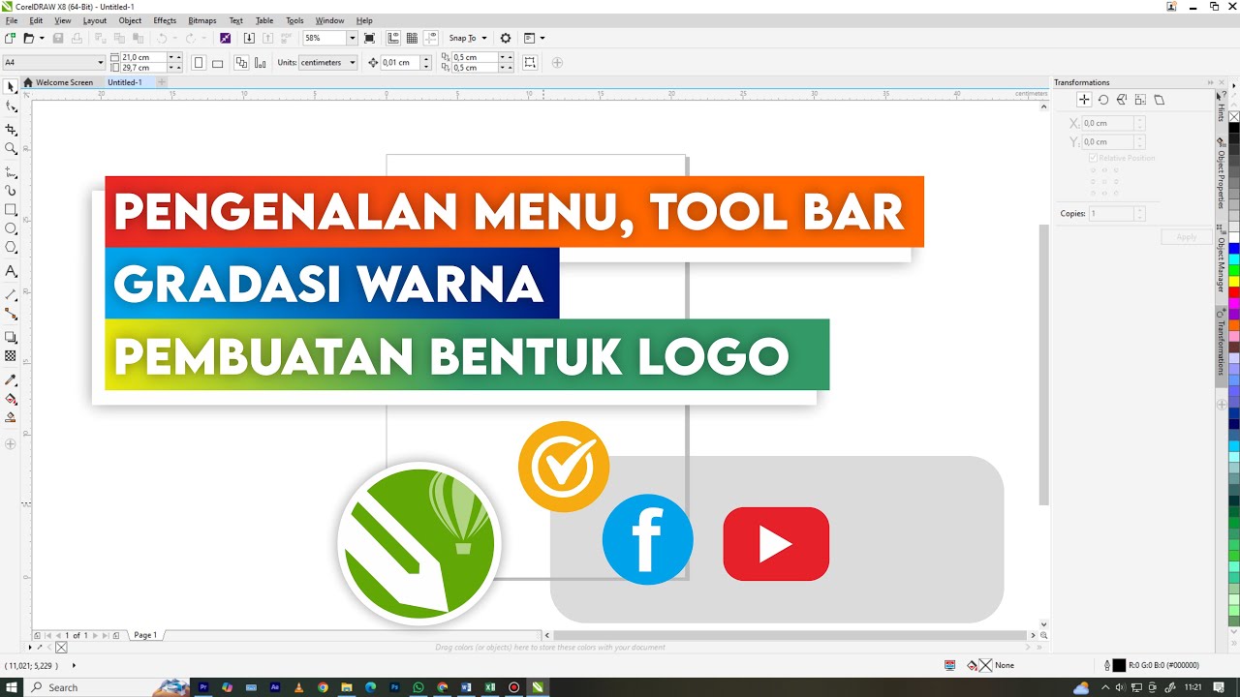Toggle Current Page layout button
The height and width of the screenshot is (697, 1240).
click(260, 63)
